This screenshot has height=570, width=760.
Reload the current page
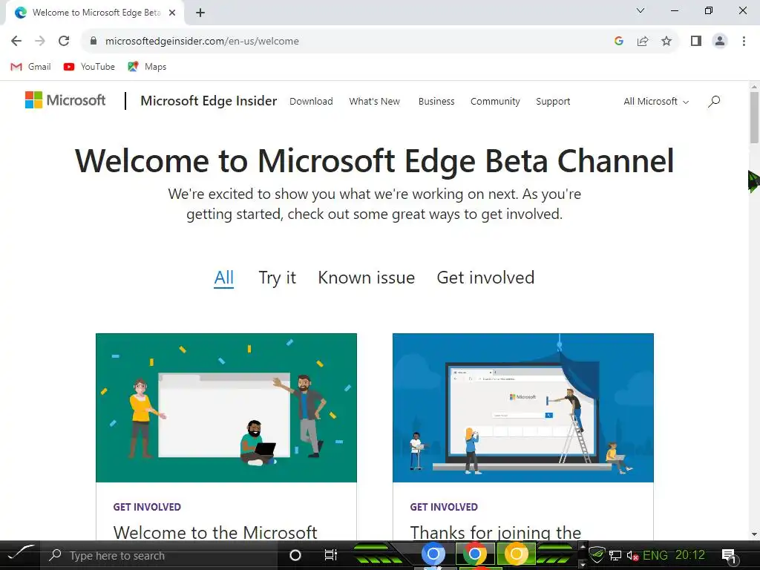coord(64,42)
